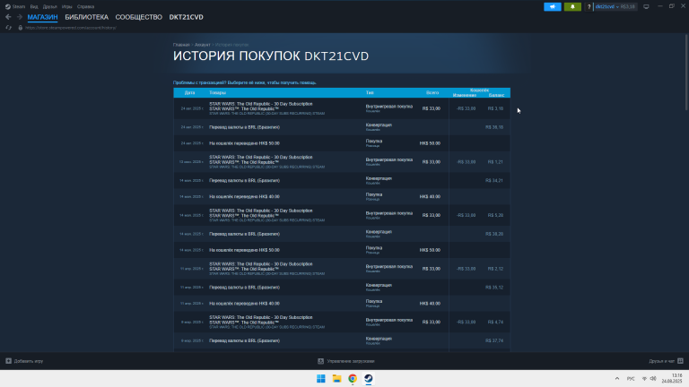Open conversion row with balance R$ 38,20
Viewport: 689px width, 387px height.
pos(342,234)
